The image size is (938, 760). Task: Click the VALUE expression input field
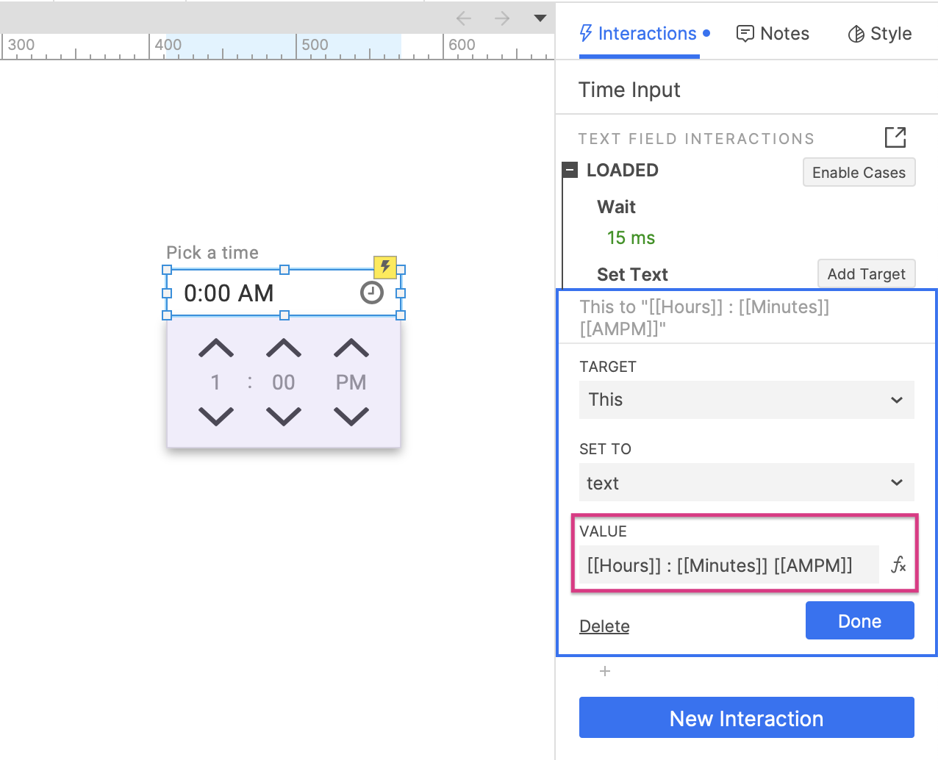[x=729, y=565]
